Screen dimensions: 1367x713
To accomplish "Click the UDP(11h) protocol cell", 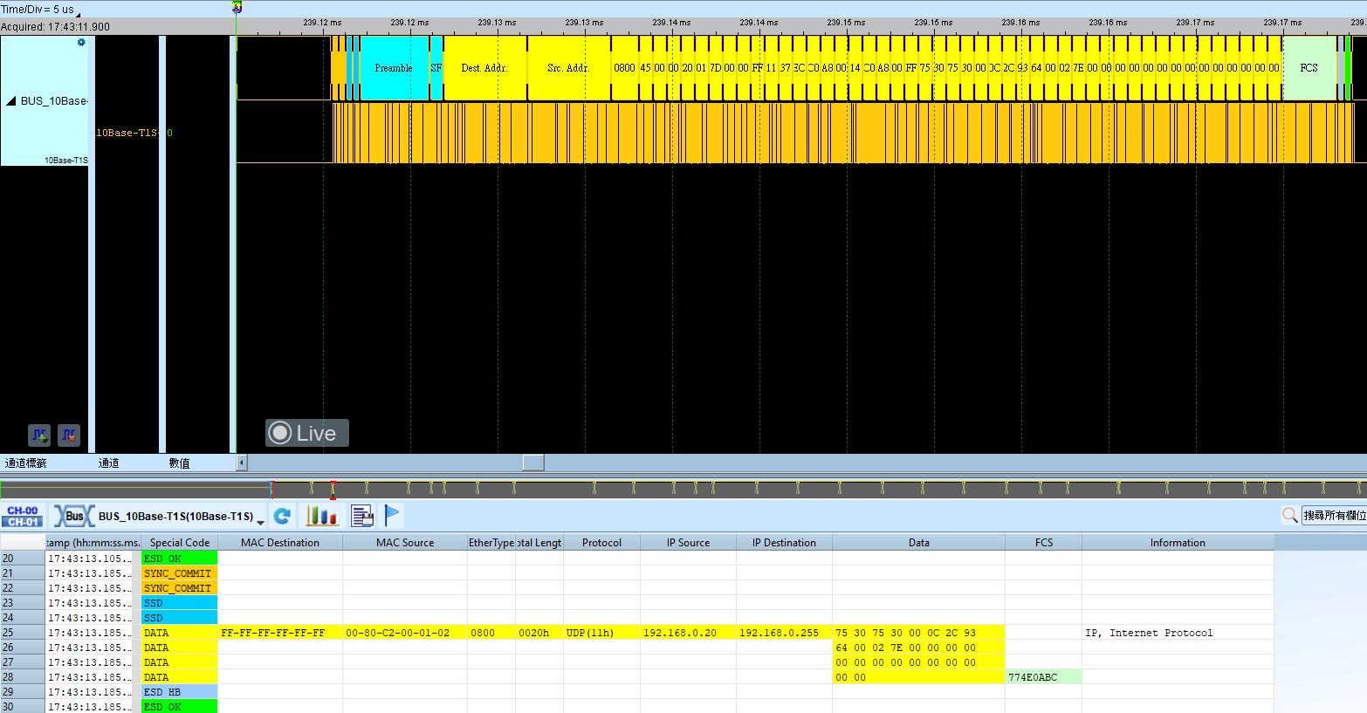I will pos(601,633).
